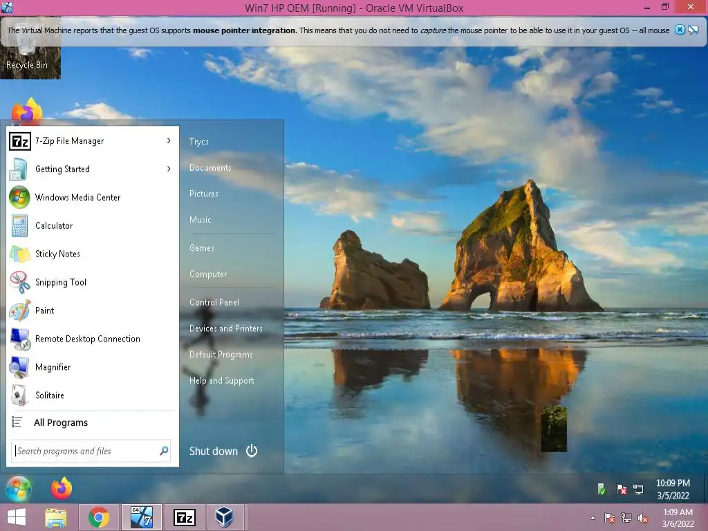This screenshot has height=531, width=708.
Task: Open File Explorer on host taskbar
Action: [55, 517]
